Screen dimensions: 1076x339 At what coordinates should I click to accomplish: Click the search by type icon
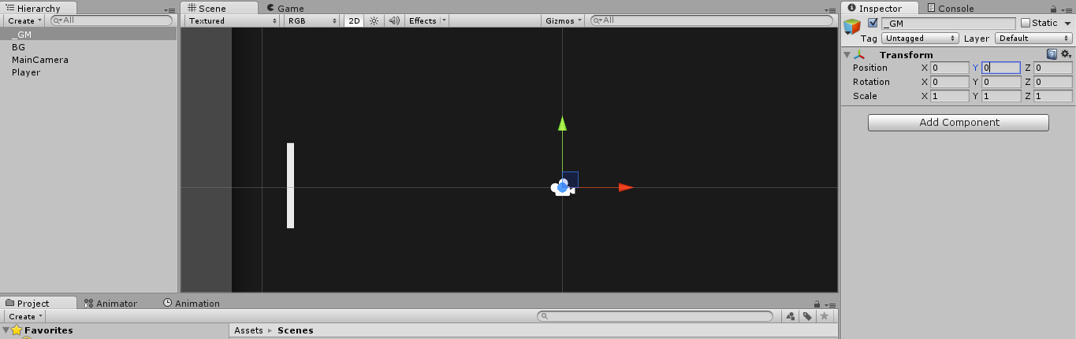(791, 316)
